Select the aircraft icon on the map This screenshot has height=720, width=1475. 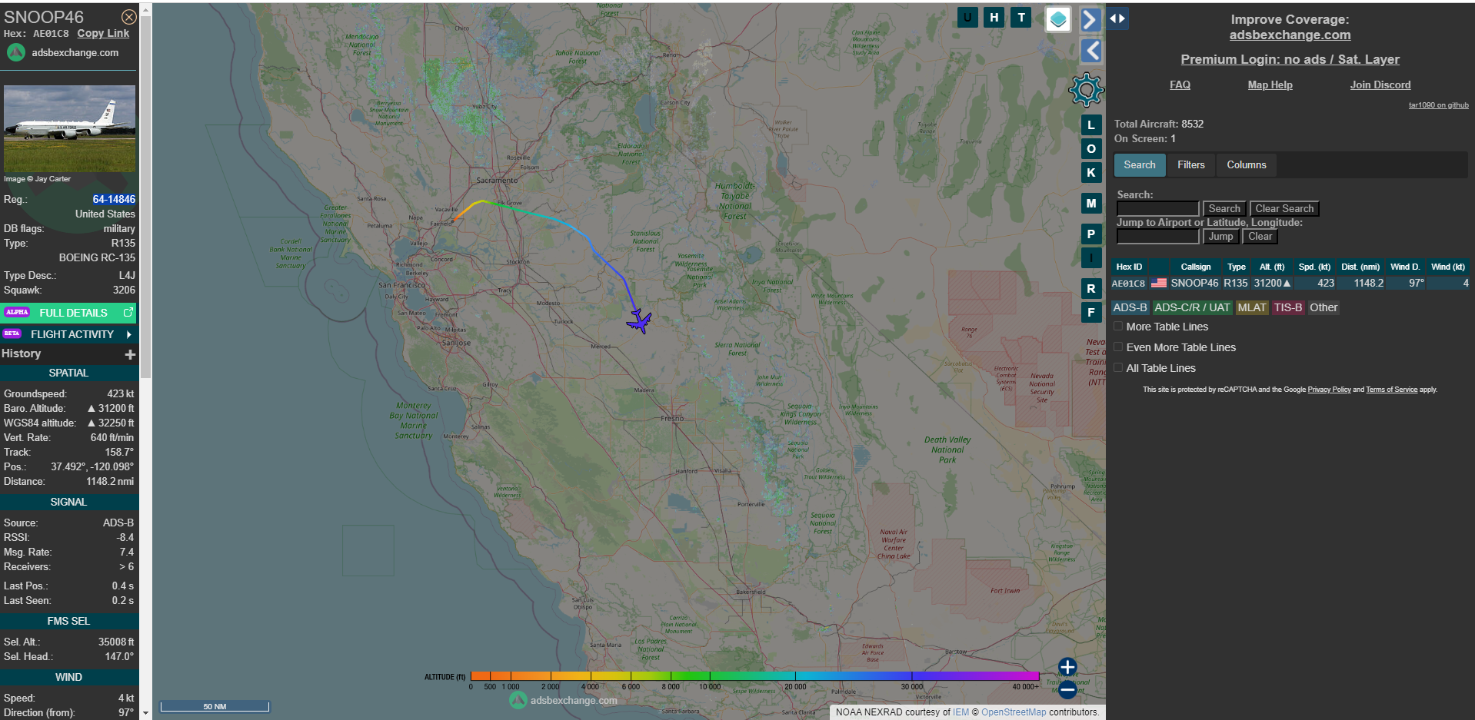tap(639, 321)
